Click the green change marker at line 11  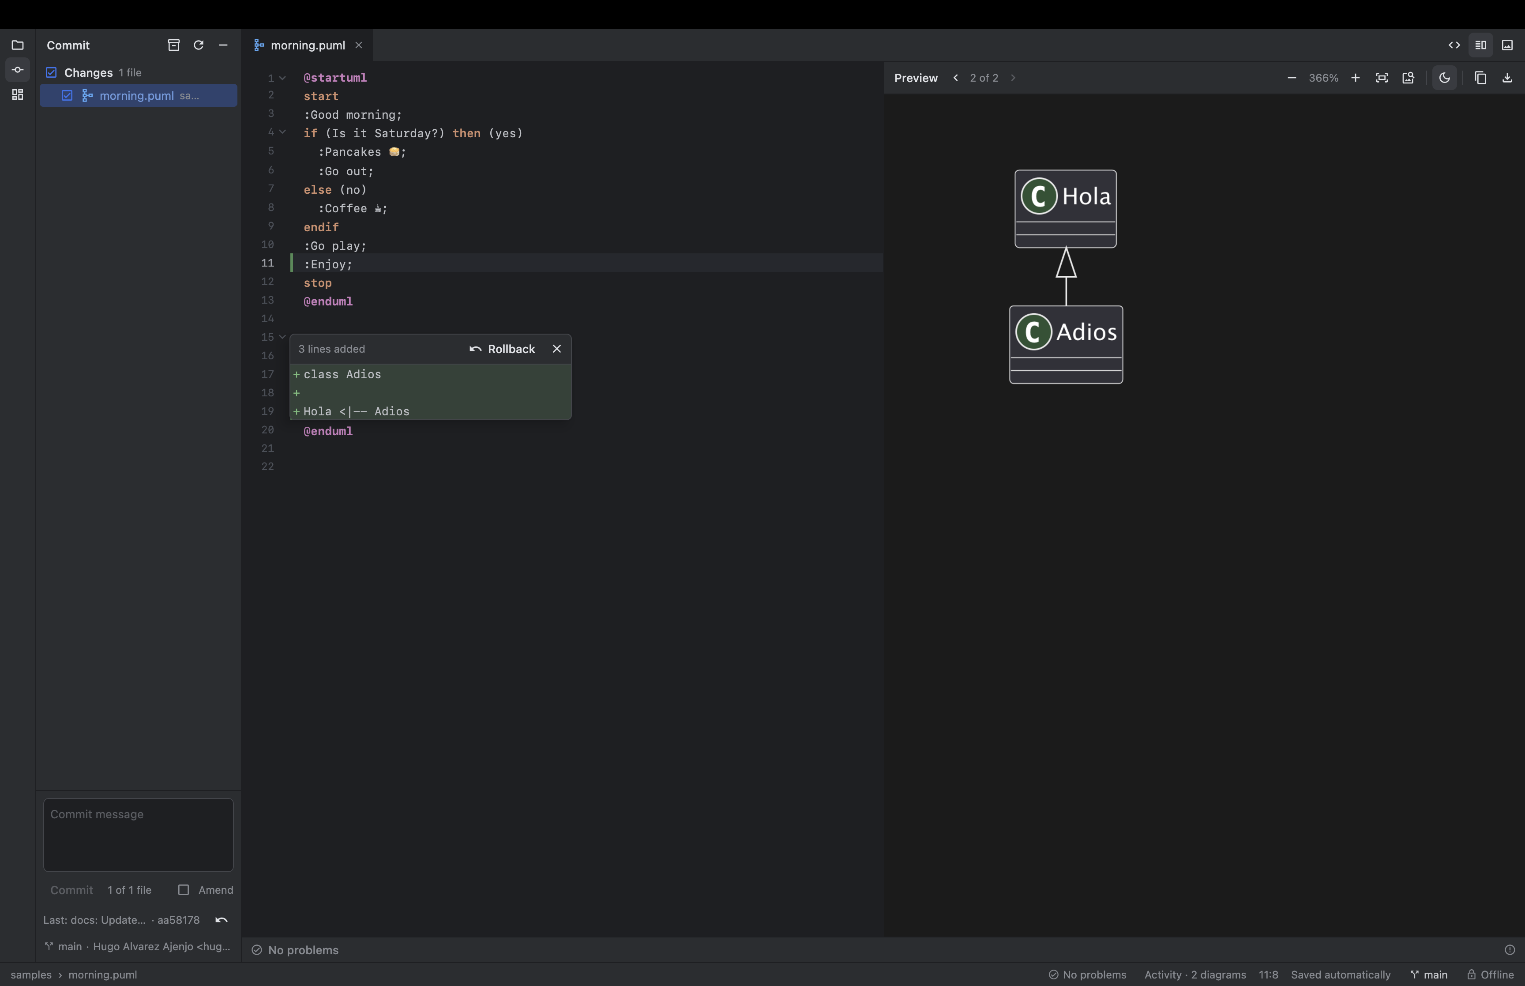pyautogui.click(x=292, y=263)
